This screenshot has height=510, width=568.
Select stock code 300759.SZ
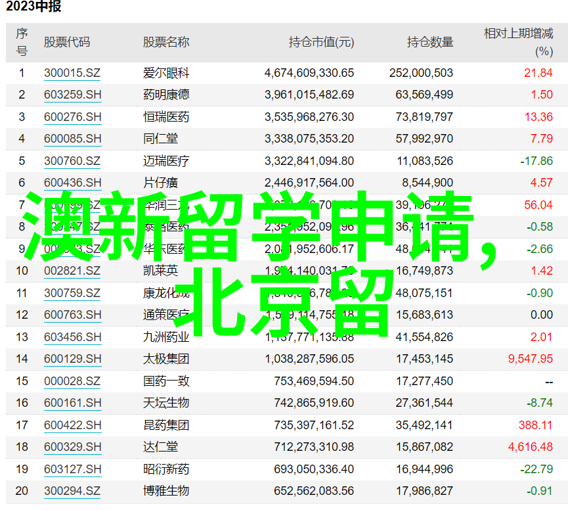tap(72, 293)
